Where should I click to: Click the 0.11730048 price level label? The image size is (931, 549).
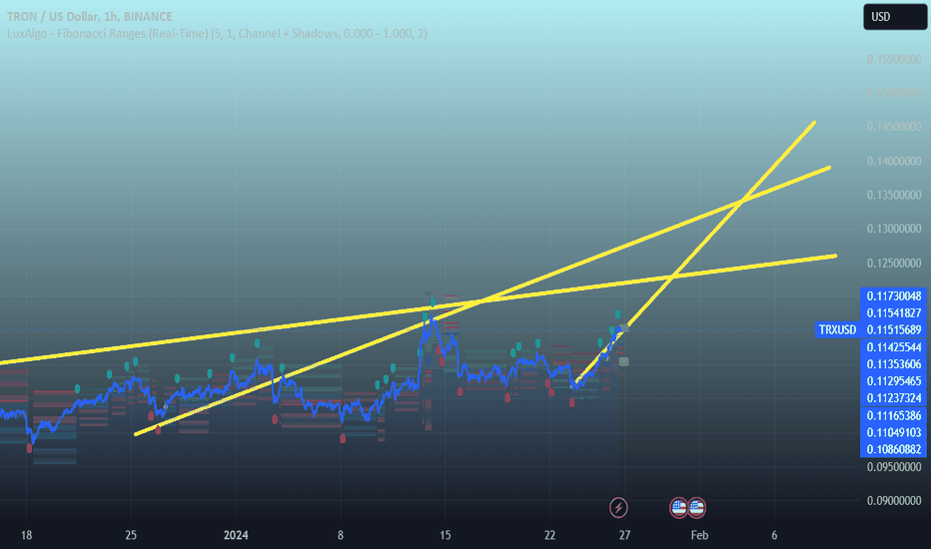click(x=894, y=296)
